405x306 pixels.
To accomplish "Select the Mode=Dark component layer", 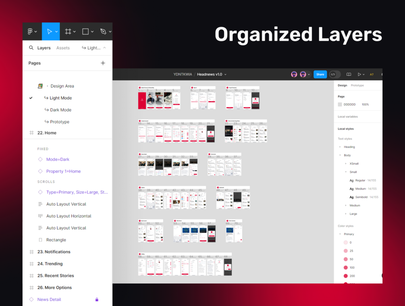I will pyautogui.click(x=58, y=160).
